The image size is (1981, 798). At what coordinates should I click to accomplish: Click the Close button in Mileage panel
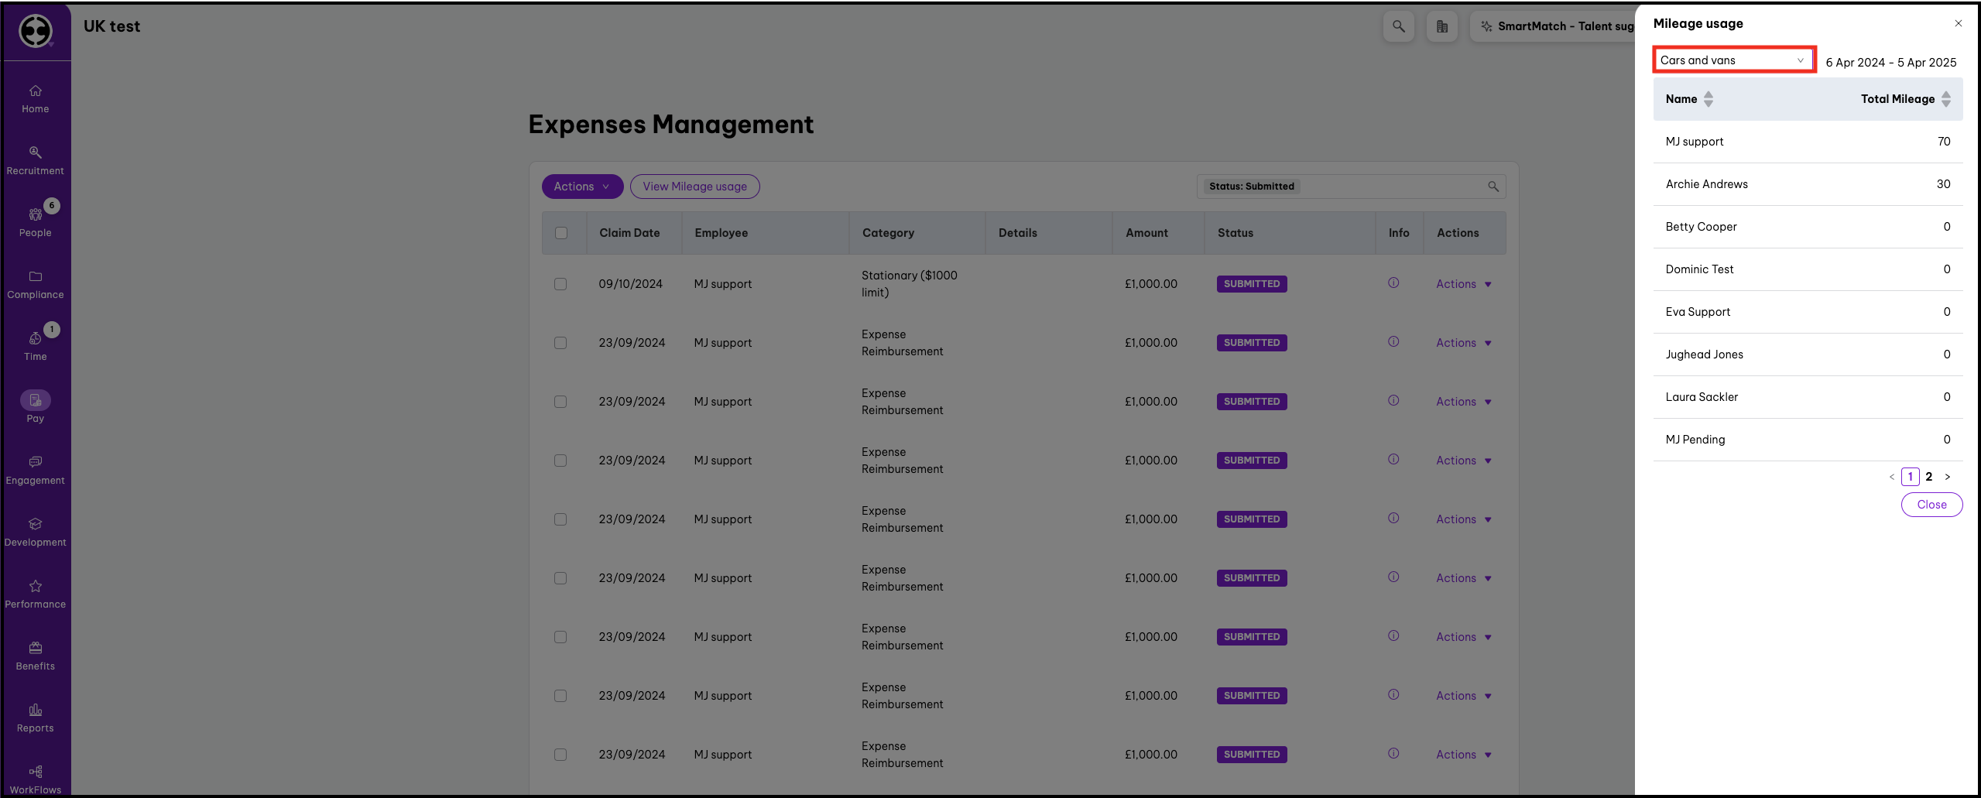click(x=1931, y=505)
